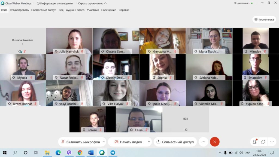Start camera with Начать видео

pyautogui.click(x=128, y=142)
